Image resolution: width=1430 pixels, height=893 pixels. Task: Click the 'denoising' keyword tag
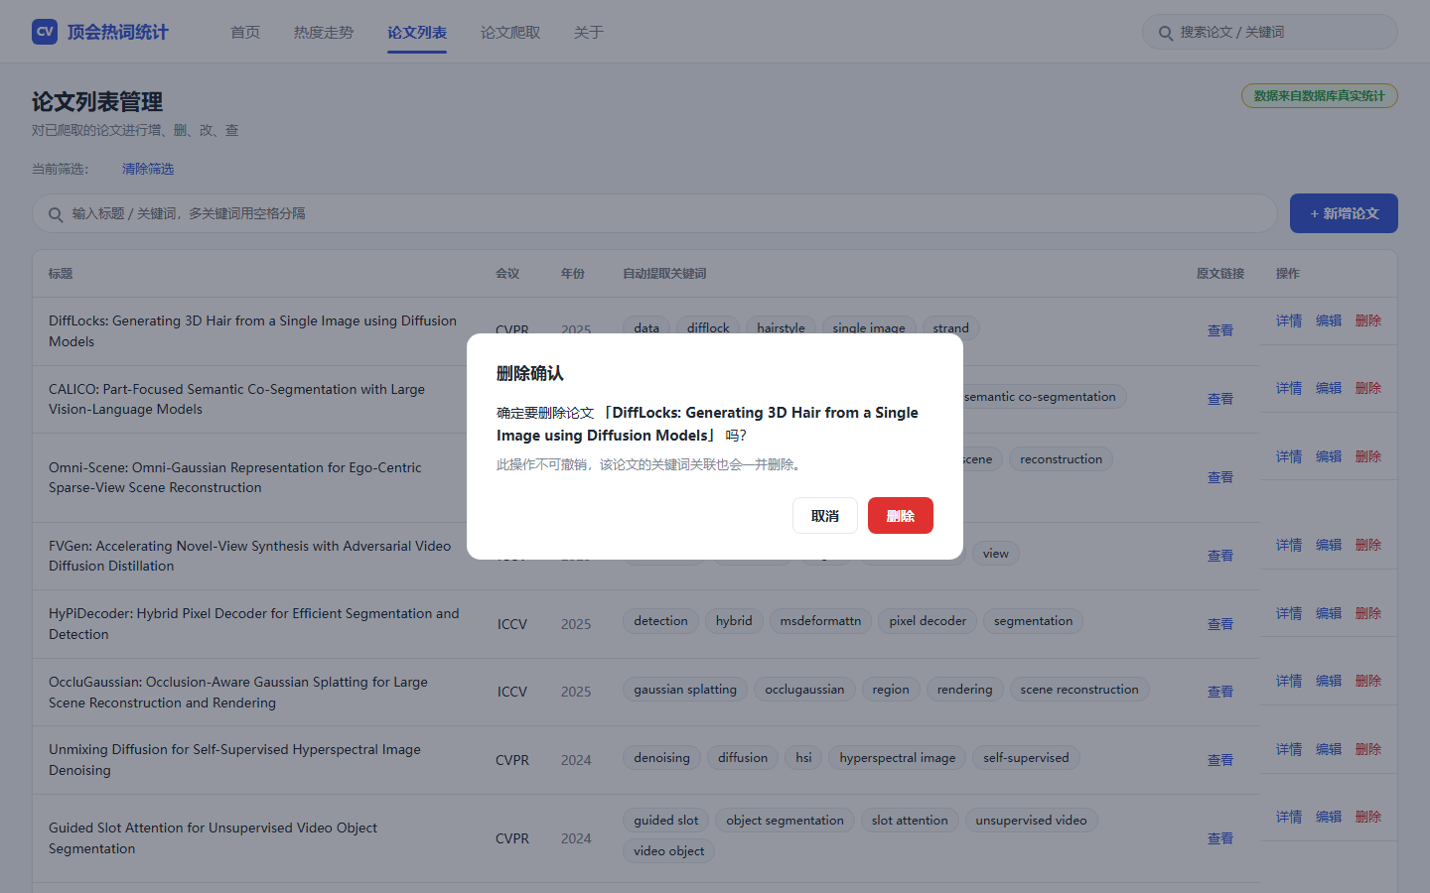pos(661,758)
